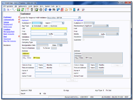Viewport: 133px width, 100px height.
Task: Click the magnifying glass search toolbar icon
Action: (x=13, y=10)
